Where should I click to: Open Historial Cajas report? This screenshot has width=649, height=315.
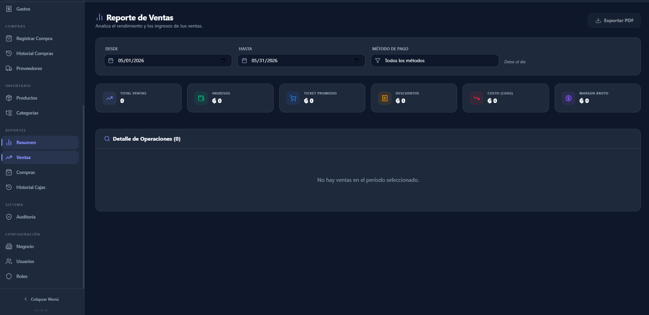[x=40, y=187]
